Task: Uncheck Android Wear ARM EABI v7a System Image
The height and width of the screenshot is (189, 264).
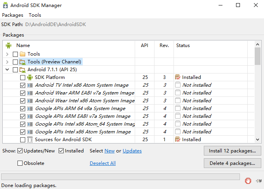Action: pos(23,93)
